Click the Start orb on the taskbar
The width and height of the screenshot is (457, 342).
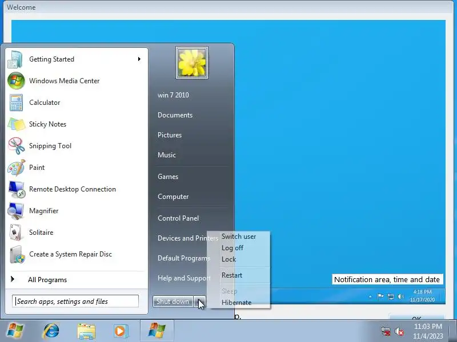(15, 331)
